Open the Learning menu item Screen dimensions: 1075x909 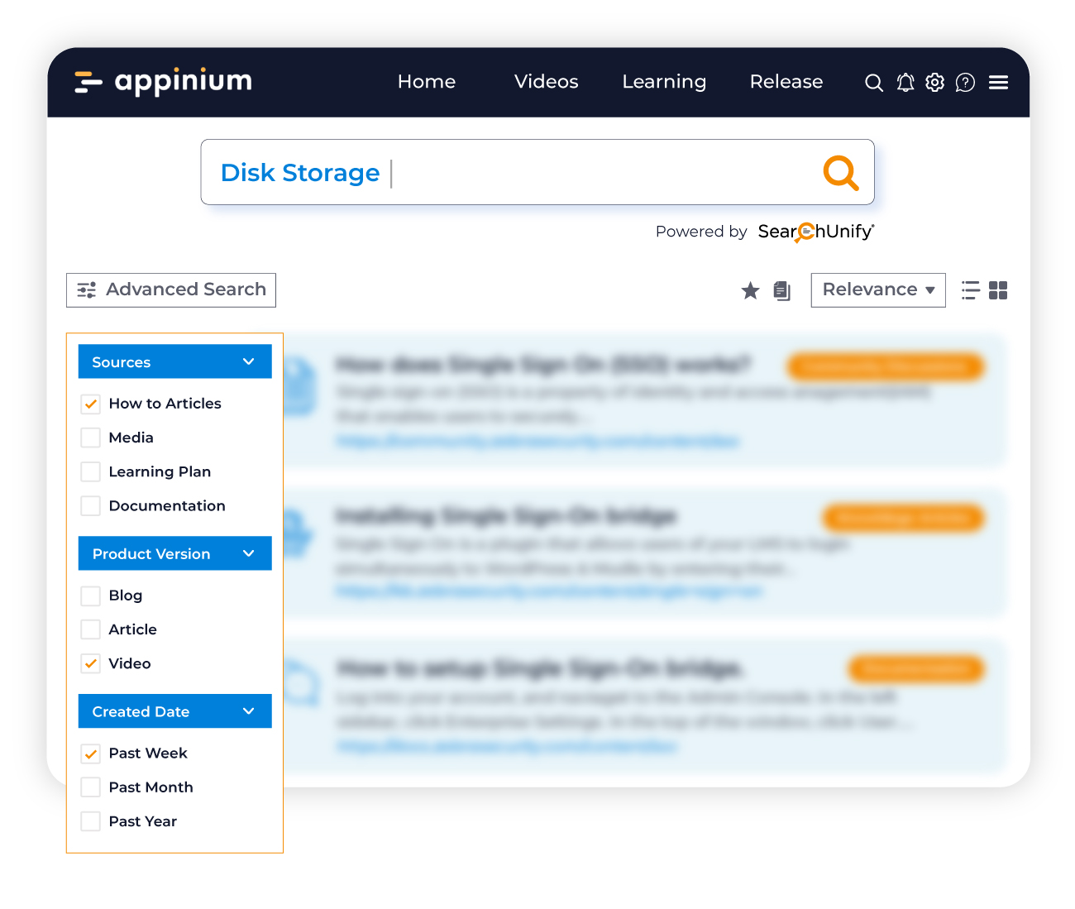coord(664,82)
